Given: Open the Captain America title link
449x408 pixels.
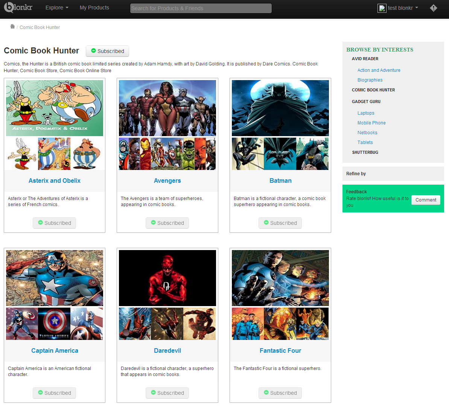Looking at the screenshot, I should (x=55, y=351).
